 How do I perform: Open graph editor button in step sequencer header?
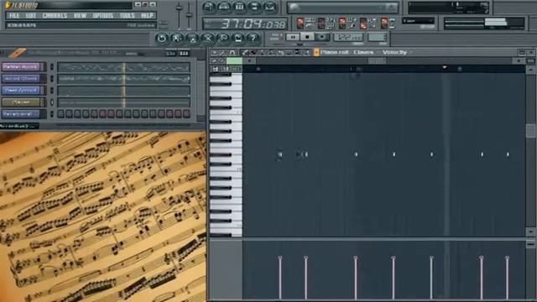point(169,54)
